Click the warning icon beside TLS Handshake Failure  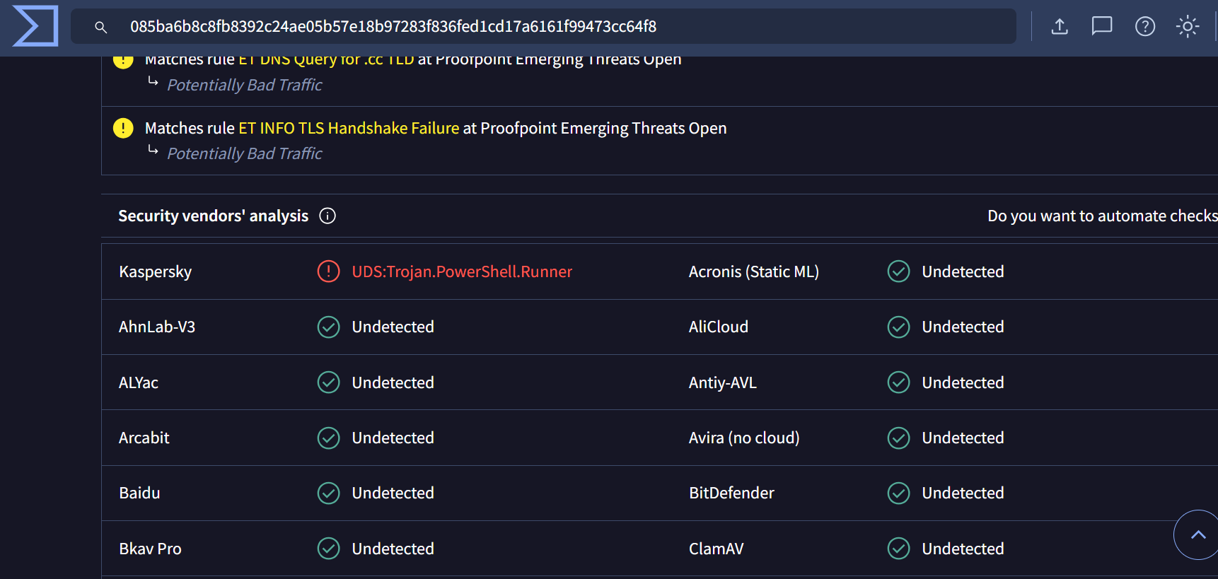tap(123, 128)
